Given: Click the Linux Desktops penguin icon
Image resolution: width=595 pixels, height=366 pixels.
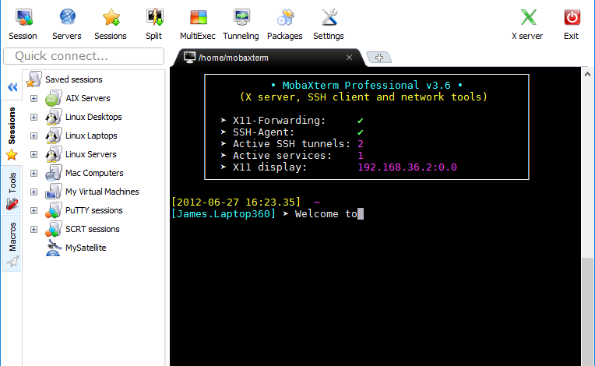Looking at the screenshot, I should click(x=54, y=117).
